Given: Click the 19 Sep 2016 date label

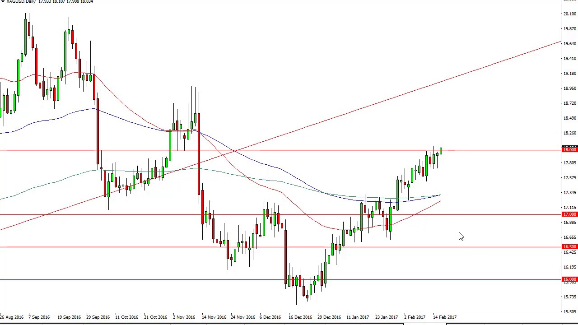Looking at the screenshot, I should (69, 317).
